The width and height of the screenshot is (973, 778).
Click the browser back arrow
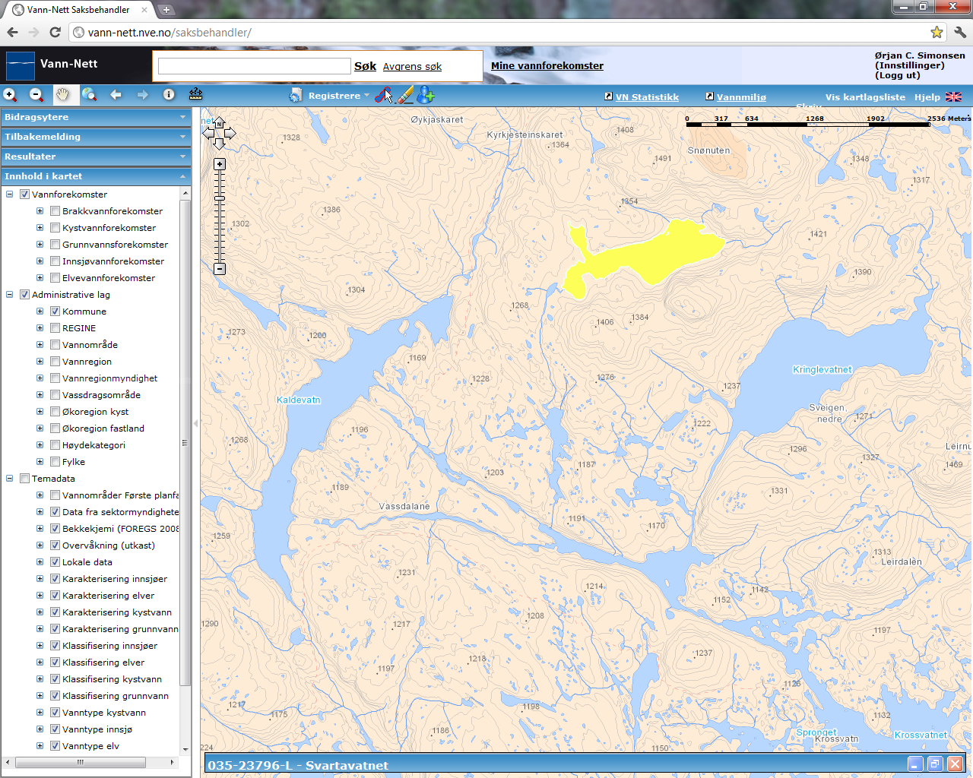coord(12,32)
